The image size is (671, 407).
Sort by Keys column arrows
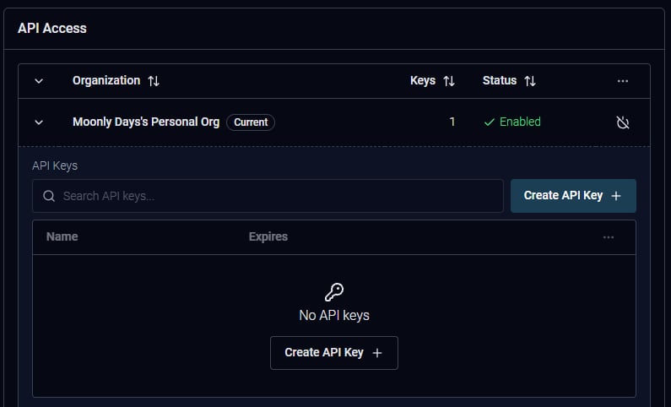pyautogui.click(x=449, y=81)
